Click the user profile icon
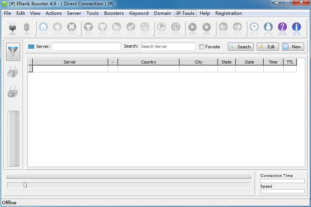 pyautogui.click(x=268, y=27)
